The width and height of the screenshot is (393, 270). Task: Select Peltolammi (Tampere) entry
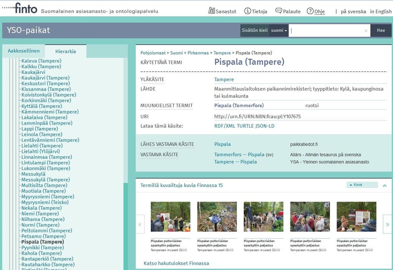click(46, 230)
